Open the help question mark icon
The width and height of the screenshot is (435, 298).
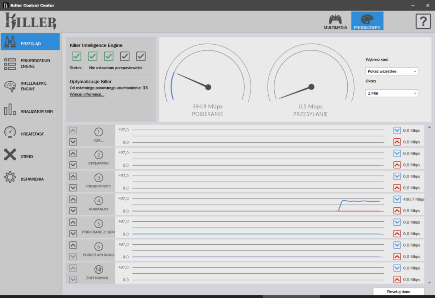pos(423,21)
